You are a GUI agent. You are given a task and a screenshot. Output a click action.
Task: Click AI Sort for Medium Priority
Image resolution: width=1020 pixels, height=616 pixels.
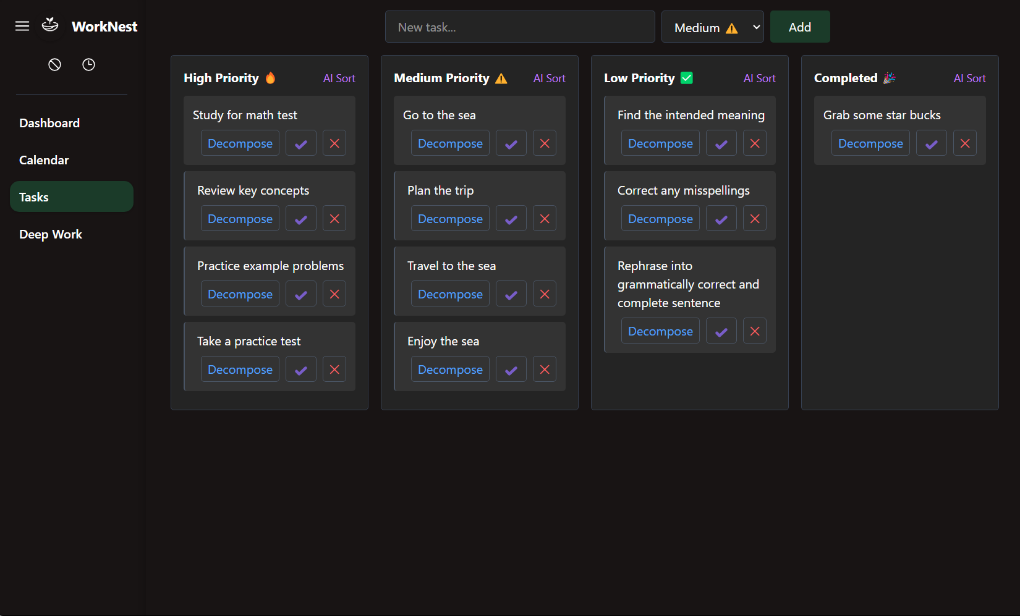(x=550, y=78)
